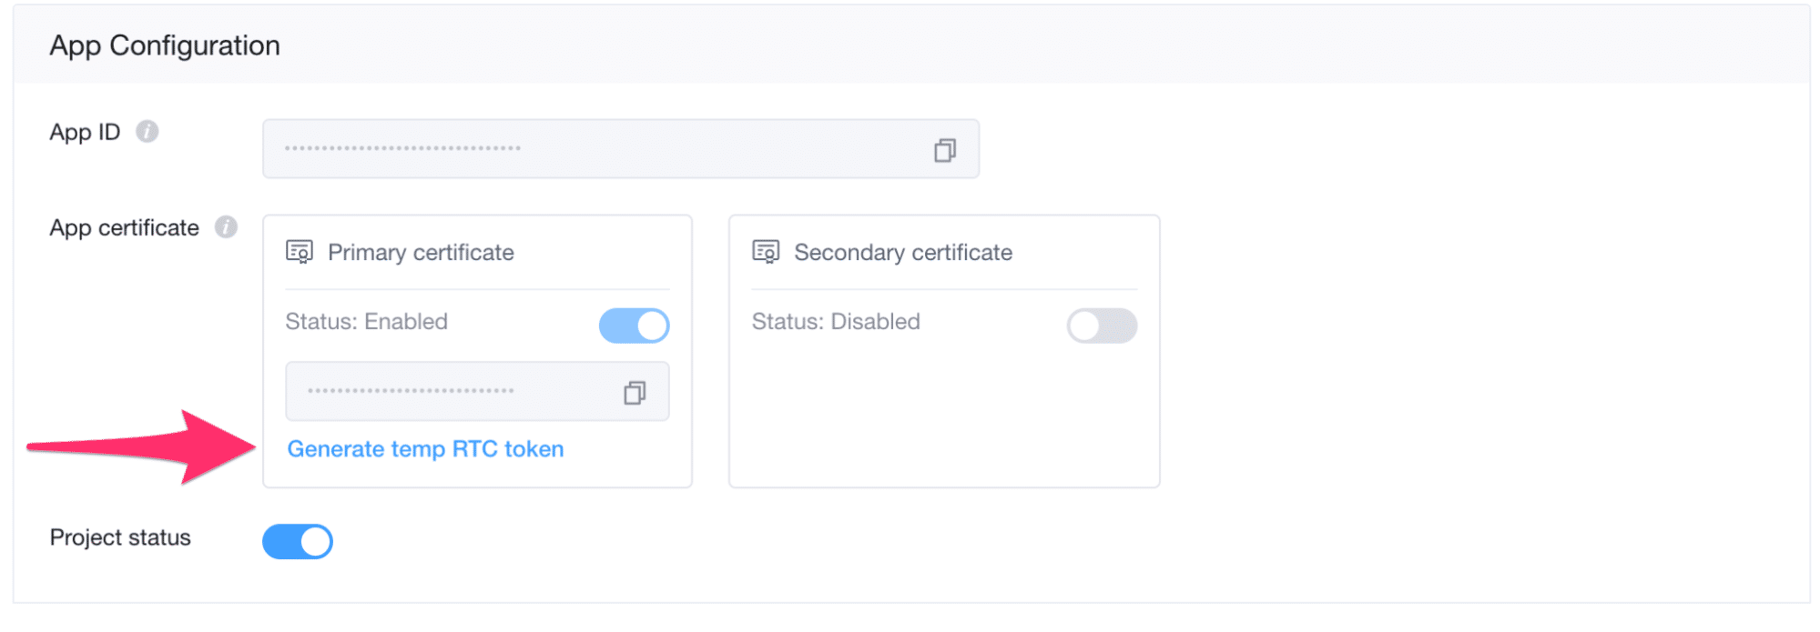Copy the App ID using the copy icon
The height and width of the screenshot is (632, 1820).
tap(944, 150)
